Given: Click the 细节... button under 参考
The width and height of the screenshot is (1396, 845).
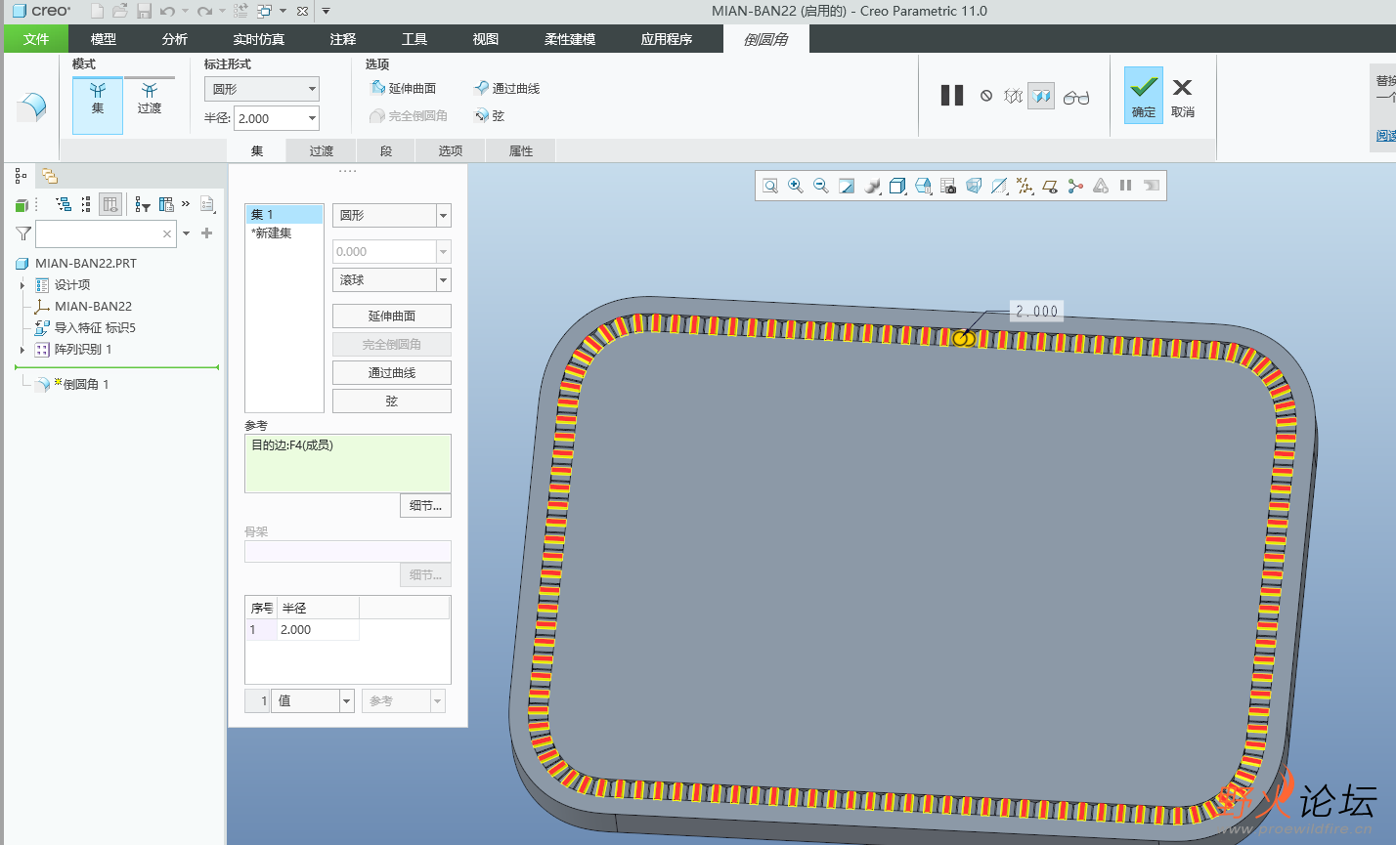Looking at the screenshot, I should (x=425, y=505).
